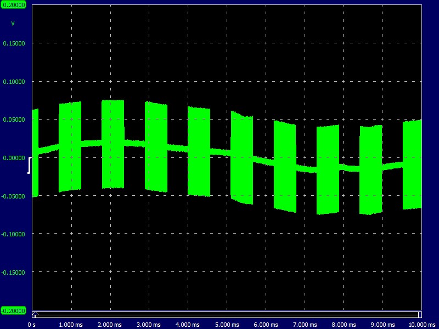This screenshot has height=329, width=439.
Task: Click the 6.000 ms time axis label
Action: pyautogui.click(x=266, y=325)
